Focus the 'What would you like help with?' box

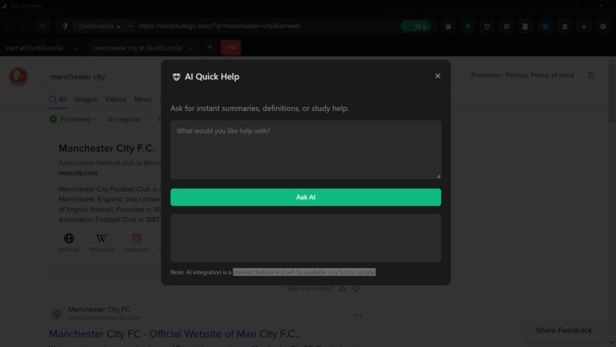coord(306,150)
